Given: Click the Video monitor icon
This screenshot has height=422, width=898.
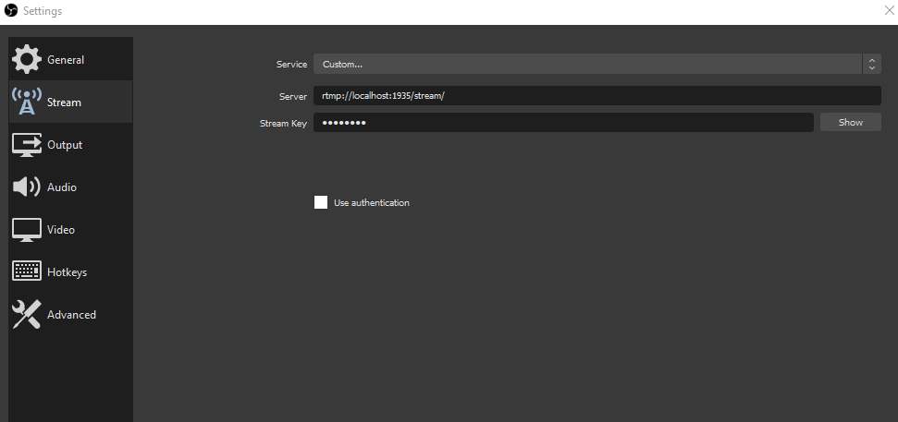Looking at the screenshot, I should pos(26,230).
